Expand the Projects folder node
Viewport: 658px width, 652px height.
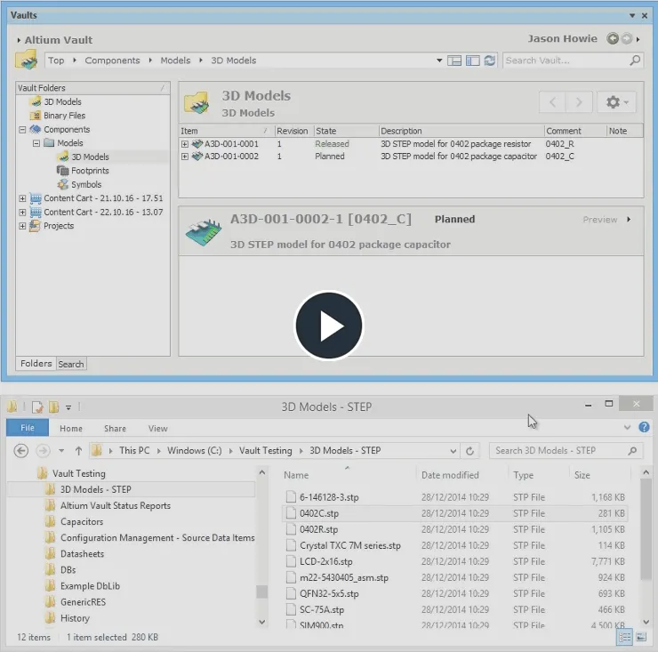tap(22, 226)
